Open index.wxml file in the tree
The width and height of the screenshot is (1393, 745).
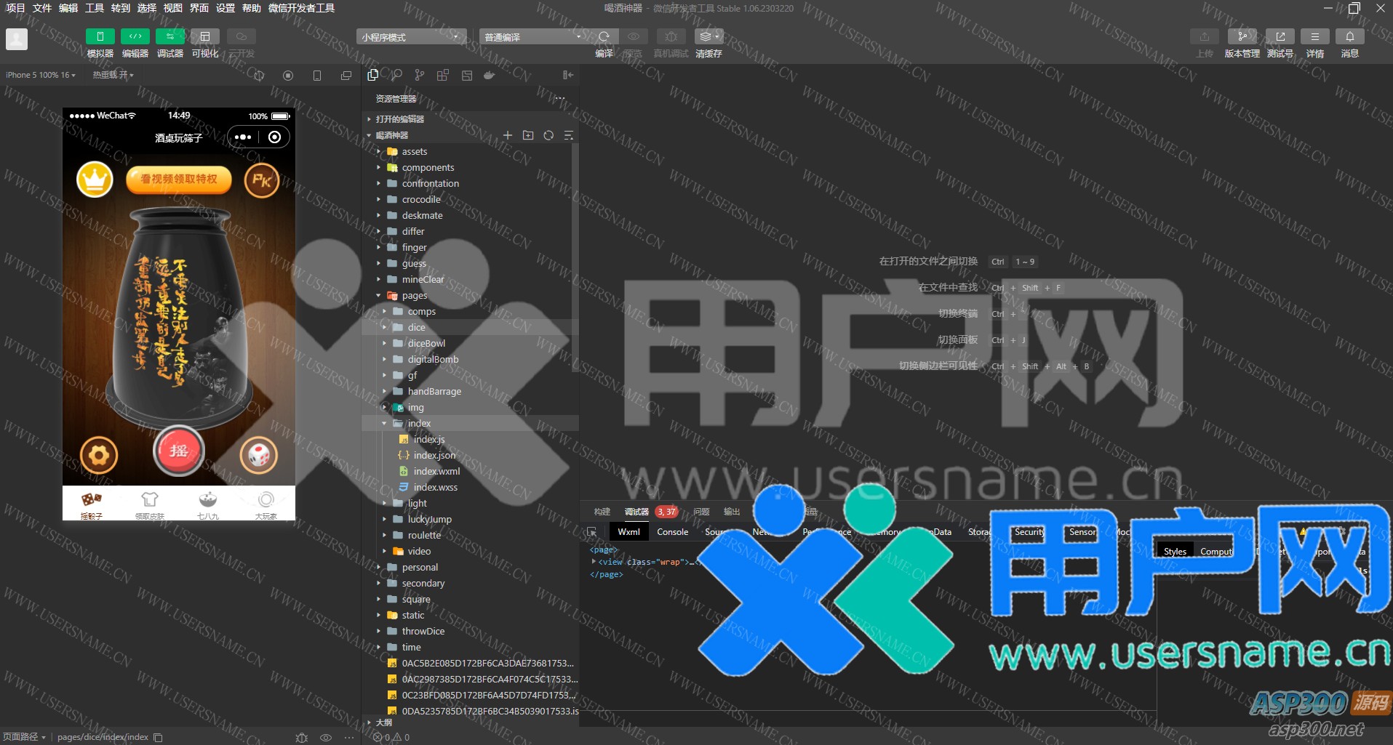pyautogui.click(x=436, y=472)
